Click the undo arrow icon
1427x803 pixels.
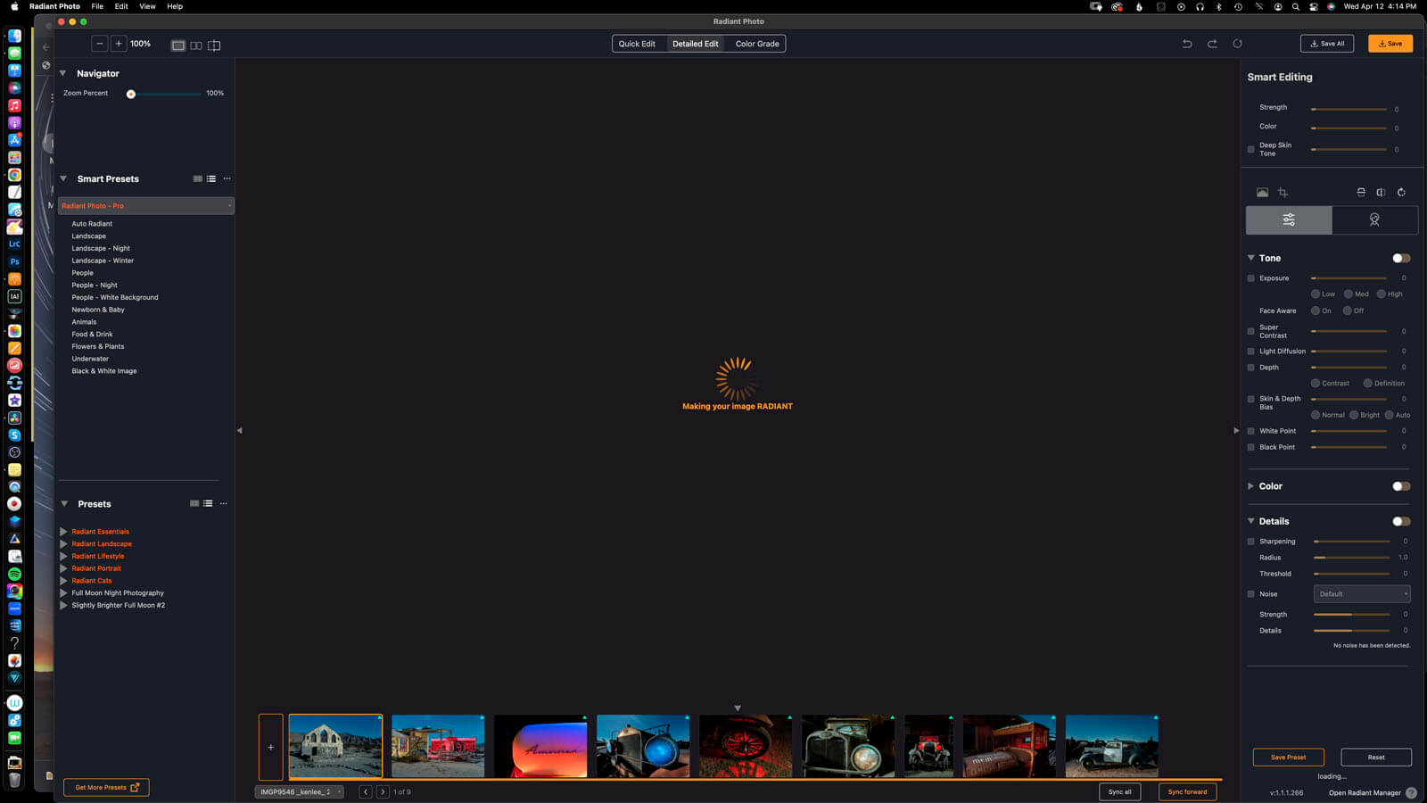tap(1187, 44)
